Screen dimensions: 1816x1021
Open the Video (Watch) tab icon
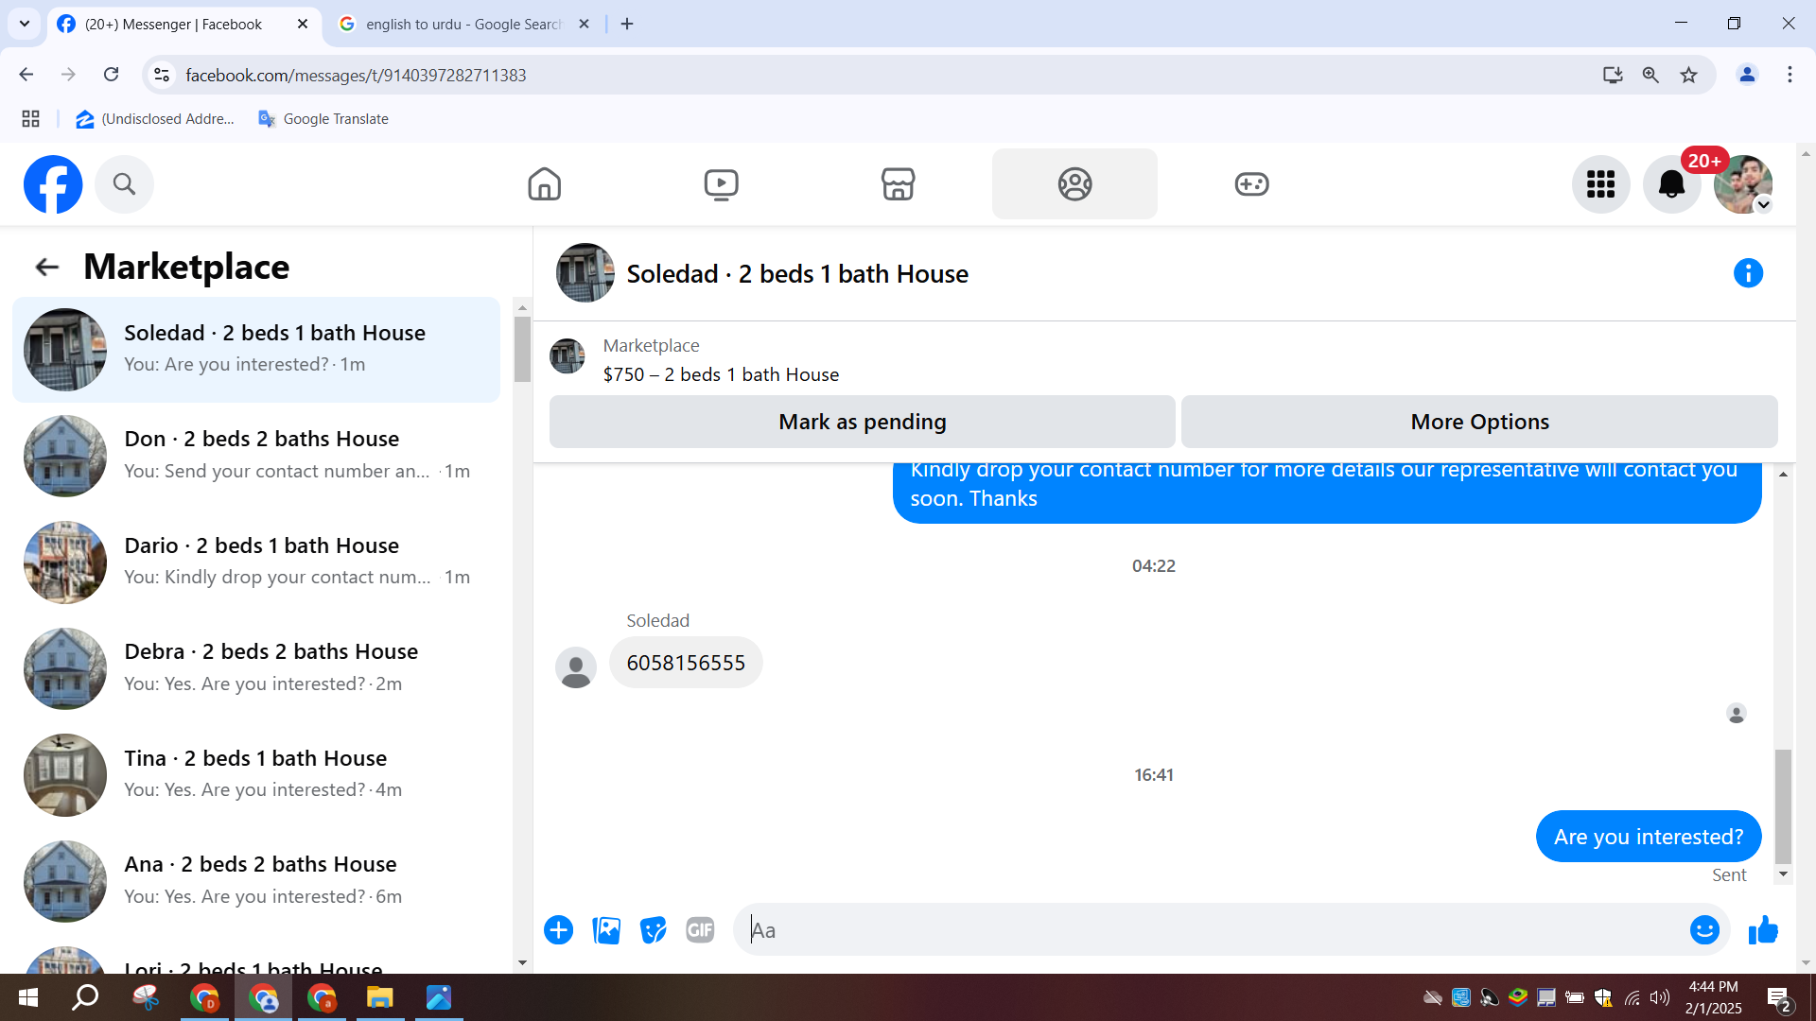tap(721, 183)
